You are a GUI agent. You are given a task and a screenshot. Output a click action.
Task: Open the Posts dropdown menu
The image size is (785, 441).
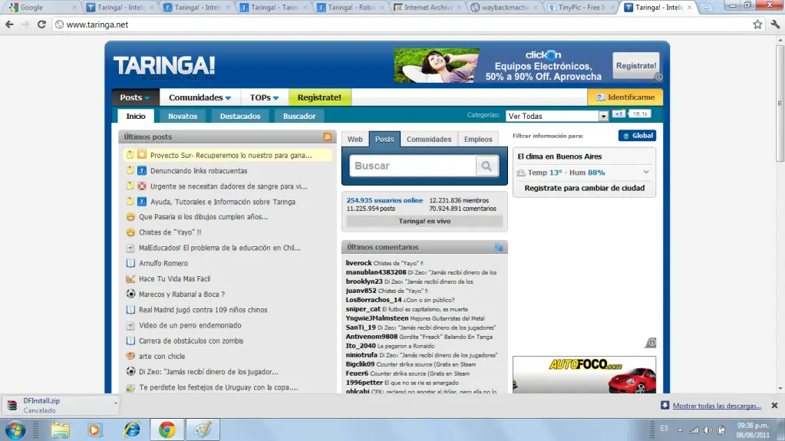tap(135, 97)
